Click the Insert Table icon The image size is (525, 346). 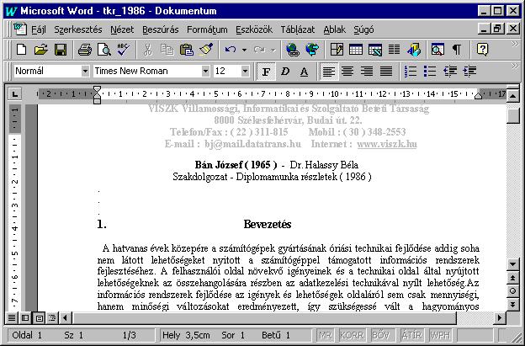point(356,50)
